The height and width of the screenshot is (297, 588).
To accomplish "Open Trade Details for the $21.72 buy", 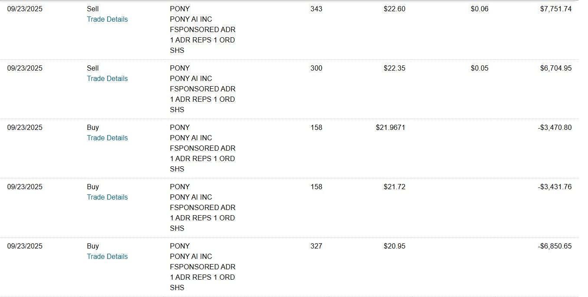I will coord(107,197).
